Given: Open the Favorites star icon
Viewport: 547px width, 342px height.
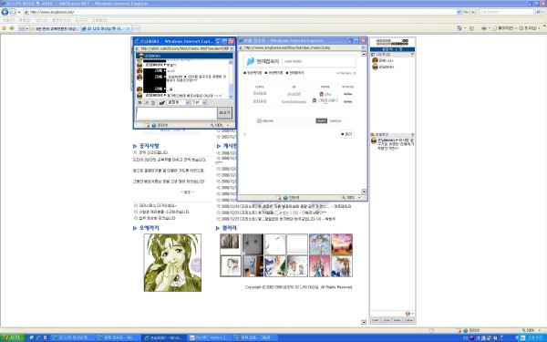Looking at the screenshot, I should tap(5, 28).
